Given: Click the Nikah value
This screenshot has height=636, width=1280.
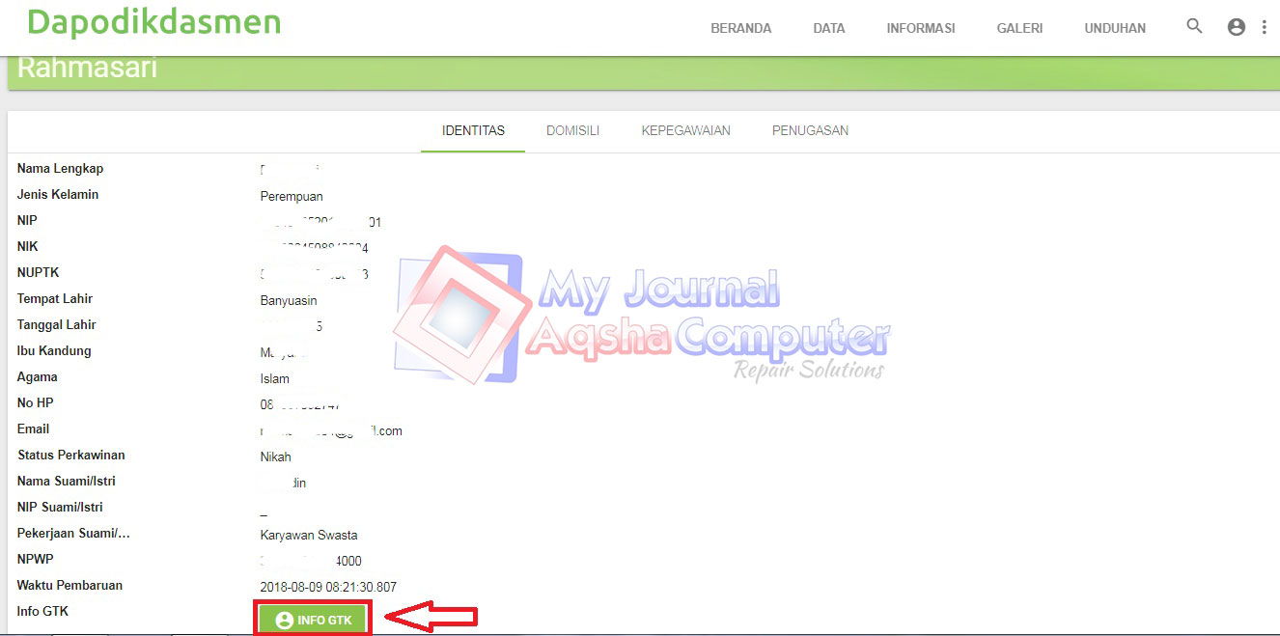Looking at the screenshot, I should [276, 457].
